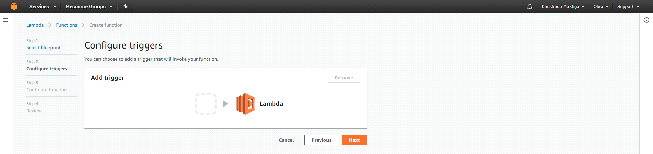Click the AWS cube logo icon
The image size is (653, 154).
pos(14,6)
